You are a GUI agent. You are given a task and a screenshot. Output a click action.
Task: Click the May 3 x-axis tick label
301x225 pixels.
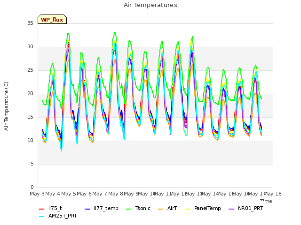coord(37,194)
